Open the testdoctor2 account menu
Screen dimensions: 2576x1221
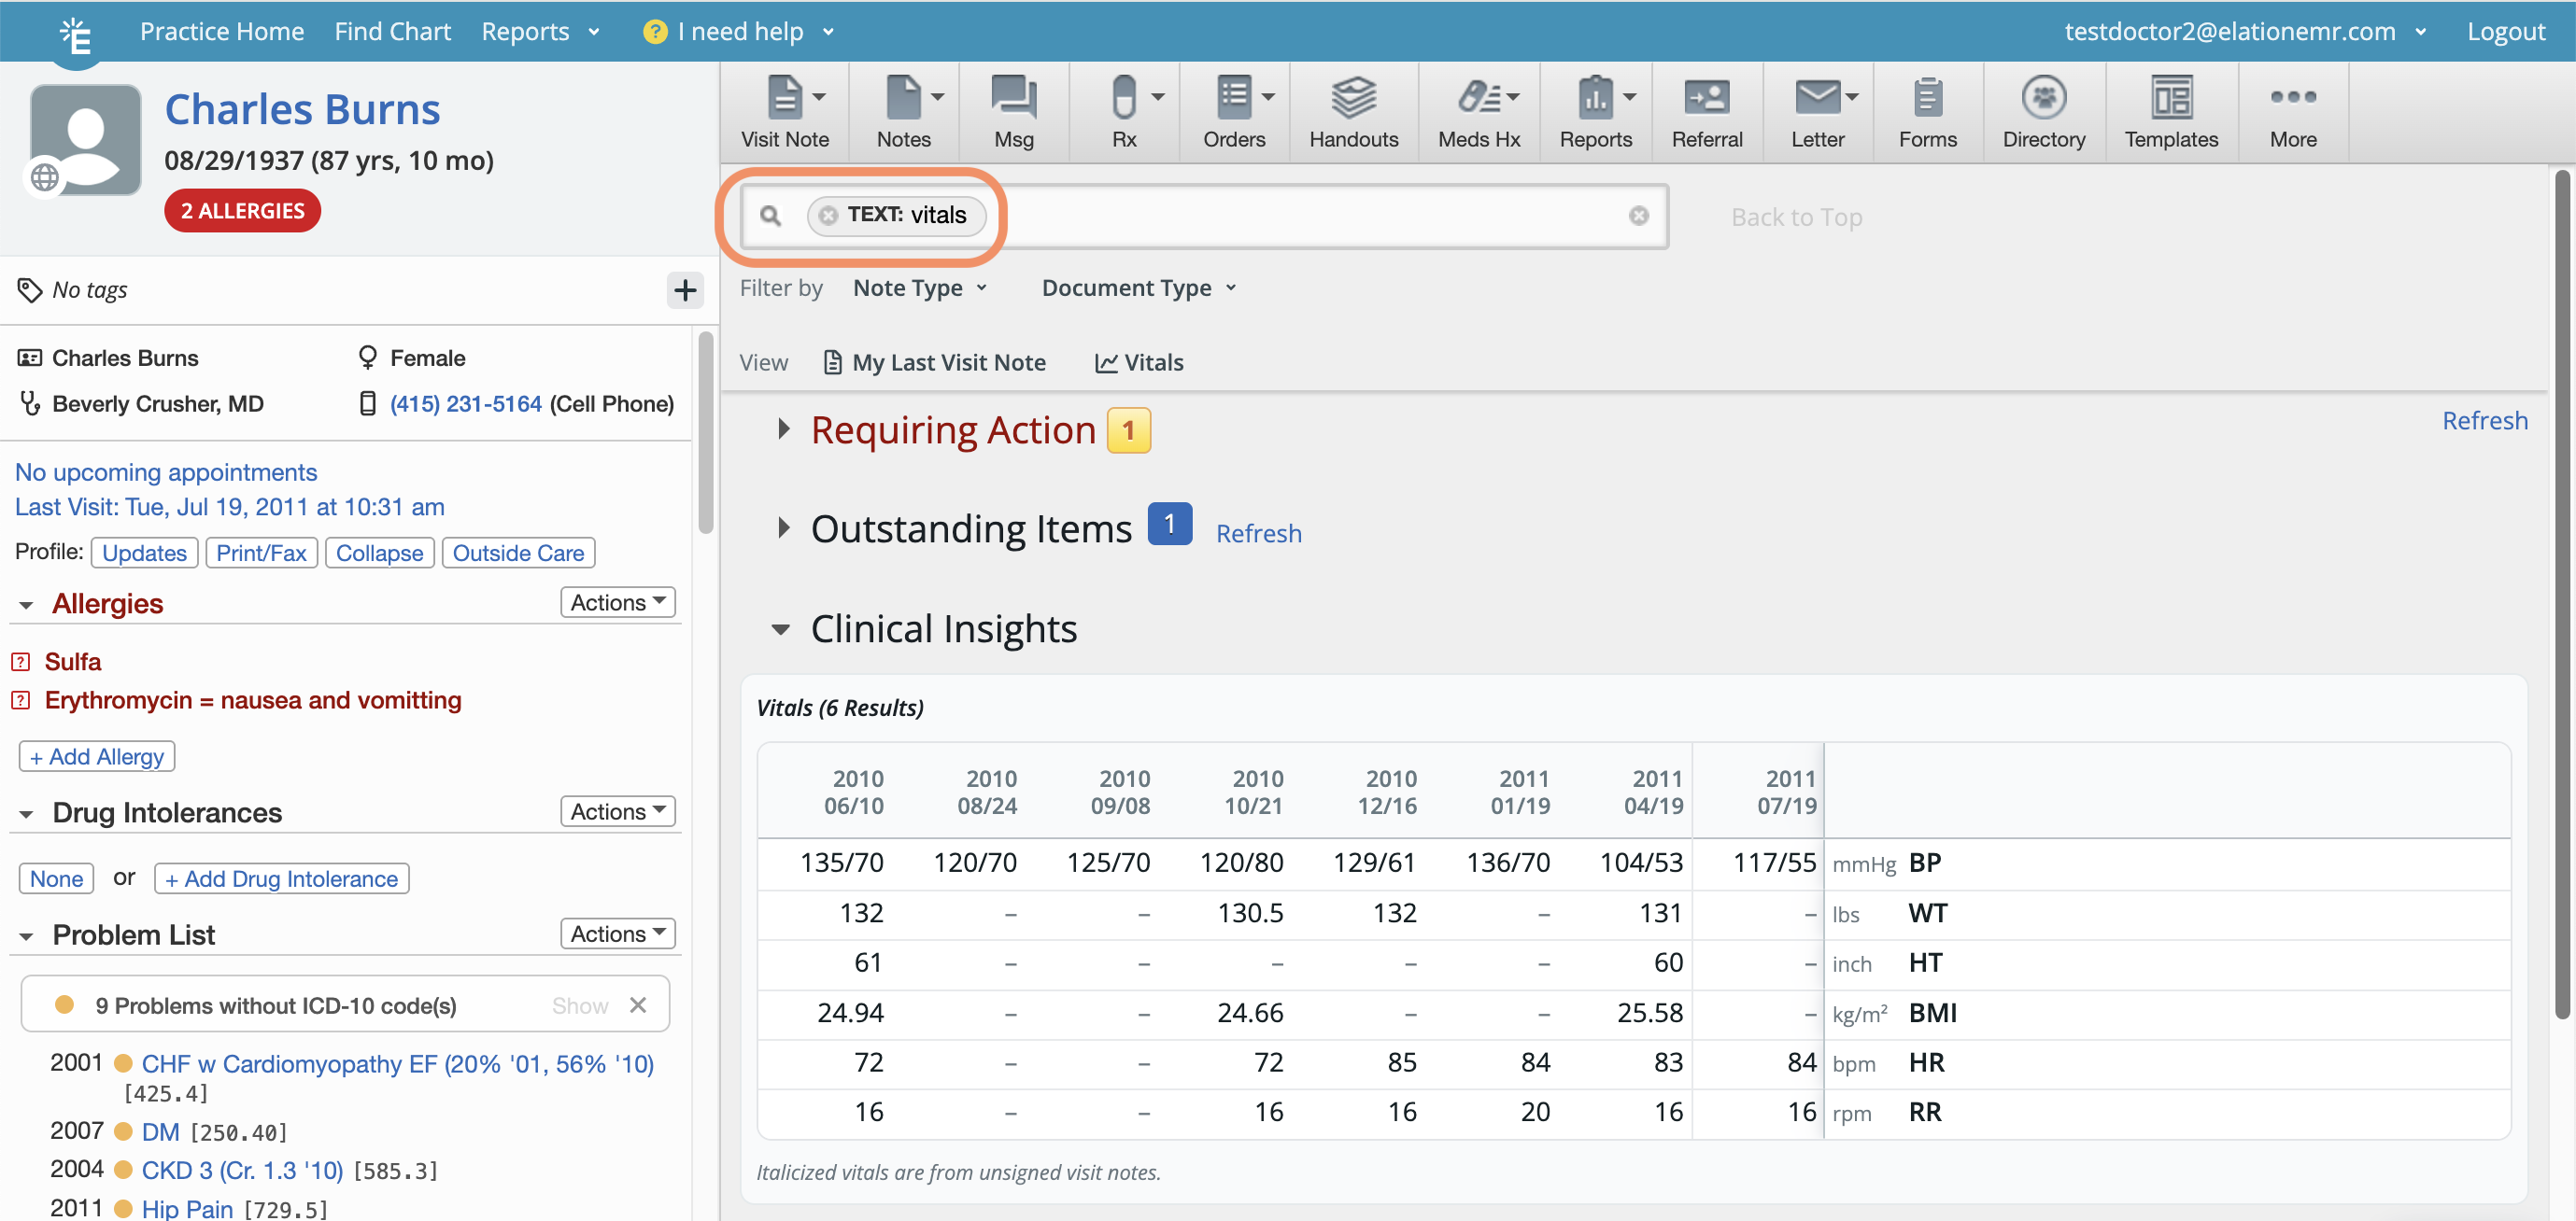coord(2245,31)
